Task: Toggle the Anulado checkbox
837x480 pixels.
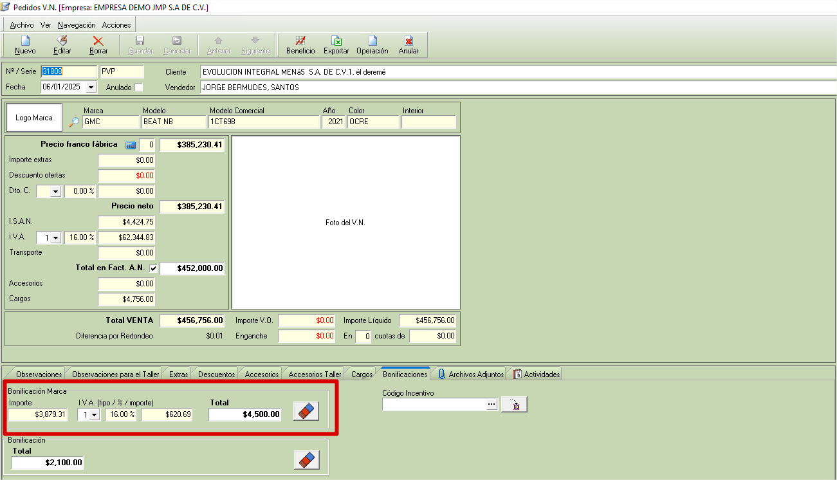Action: click(139, 87)
